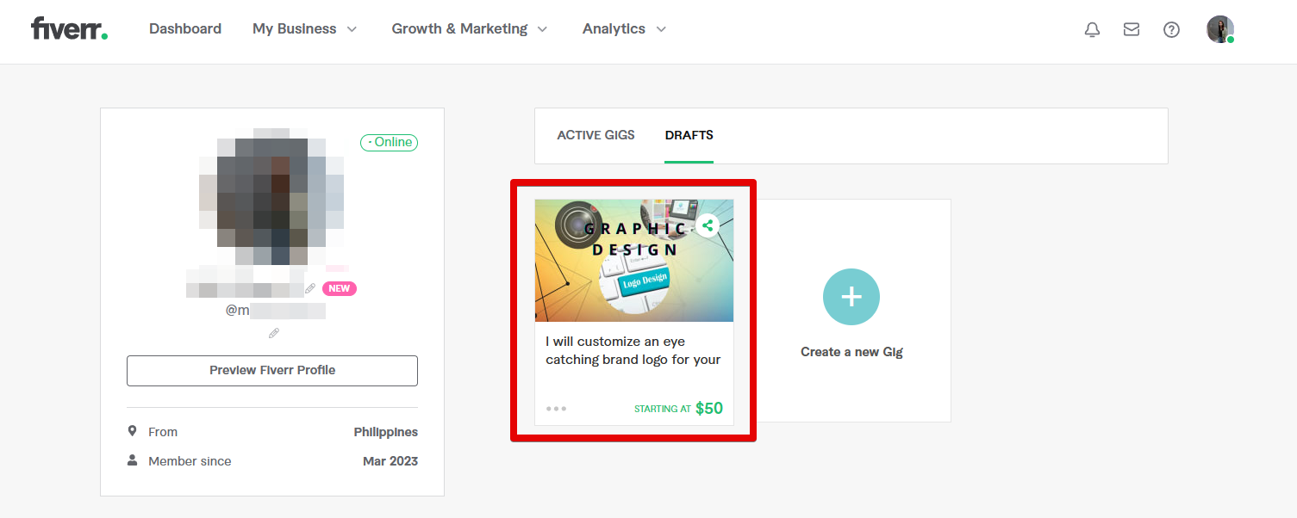The height and width of the screenshot is (518, 1297).
Task: Click Preview Fiverr Profile
Action: (x=271, y=370)
